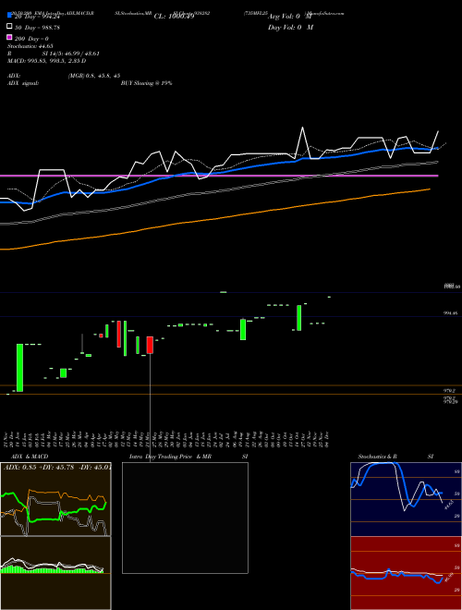The width and height of the screenshot is (462, 610).
Task: Click the 'Stochastics: 44.63' reading
Action: click(30, 46)
